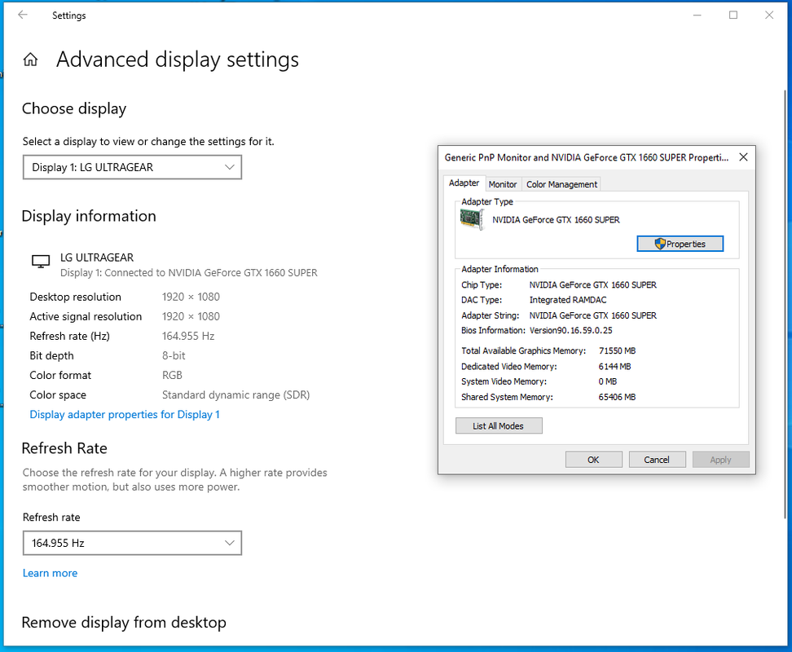
Task: Confirm the dialog with OK
Action: [593, 460]
